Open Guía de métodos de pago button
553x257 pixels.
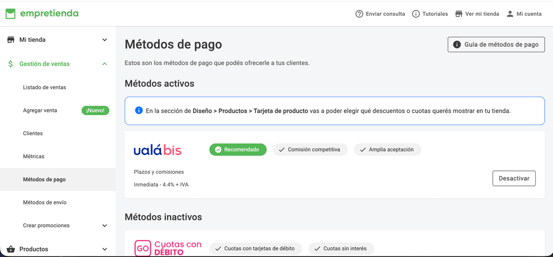tap(496, 45)
